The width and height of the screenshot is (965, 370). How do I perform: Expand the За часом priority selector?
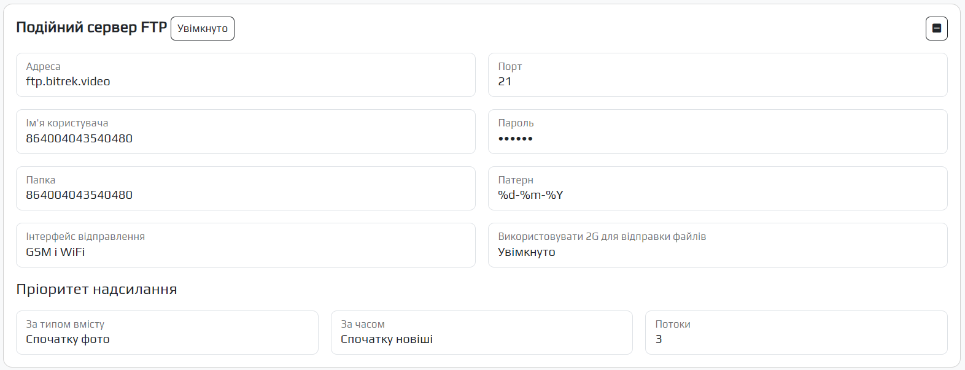(x=481, y=332)
